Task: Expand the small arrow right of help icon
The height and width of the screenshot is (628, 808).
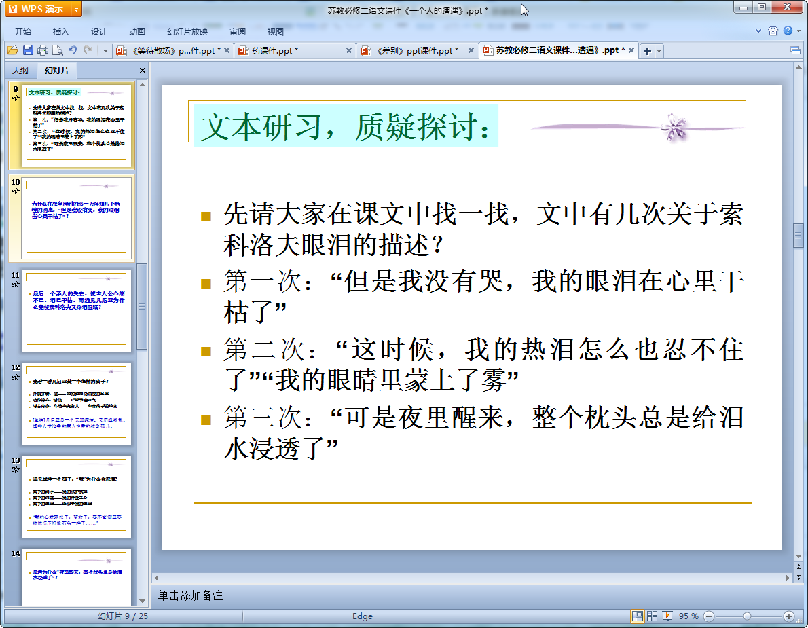Action: pos(798,31)
